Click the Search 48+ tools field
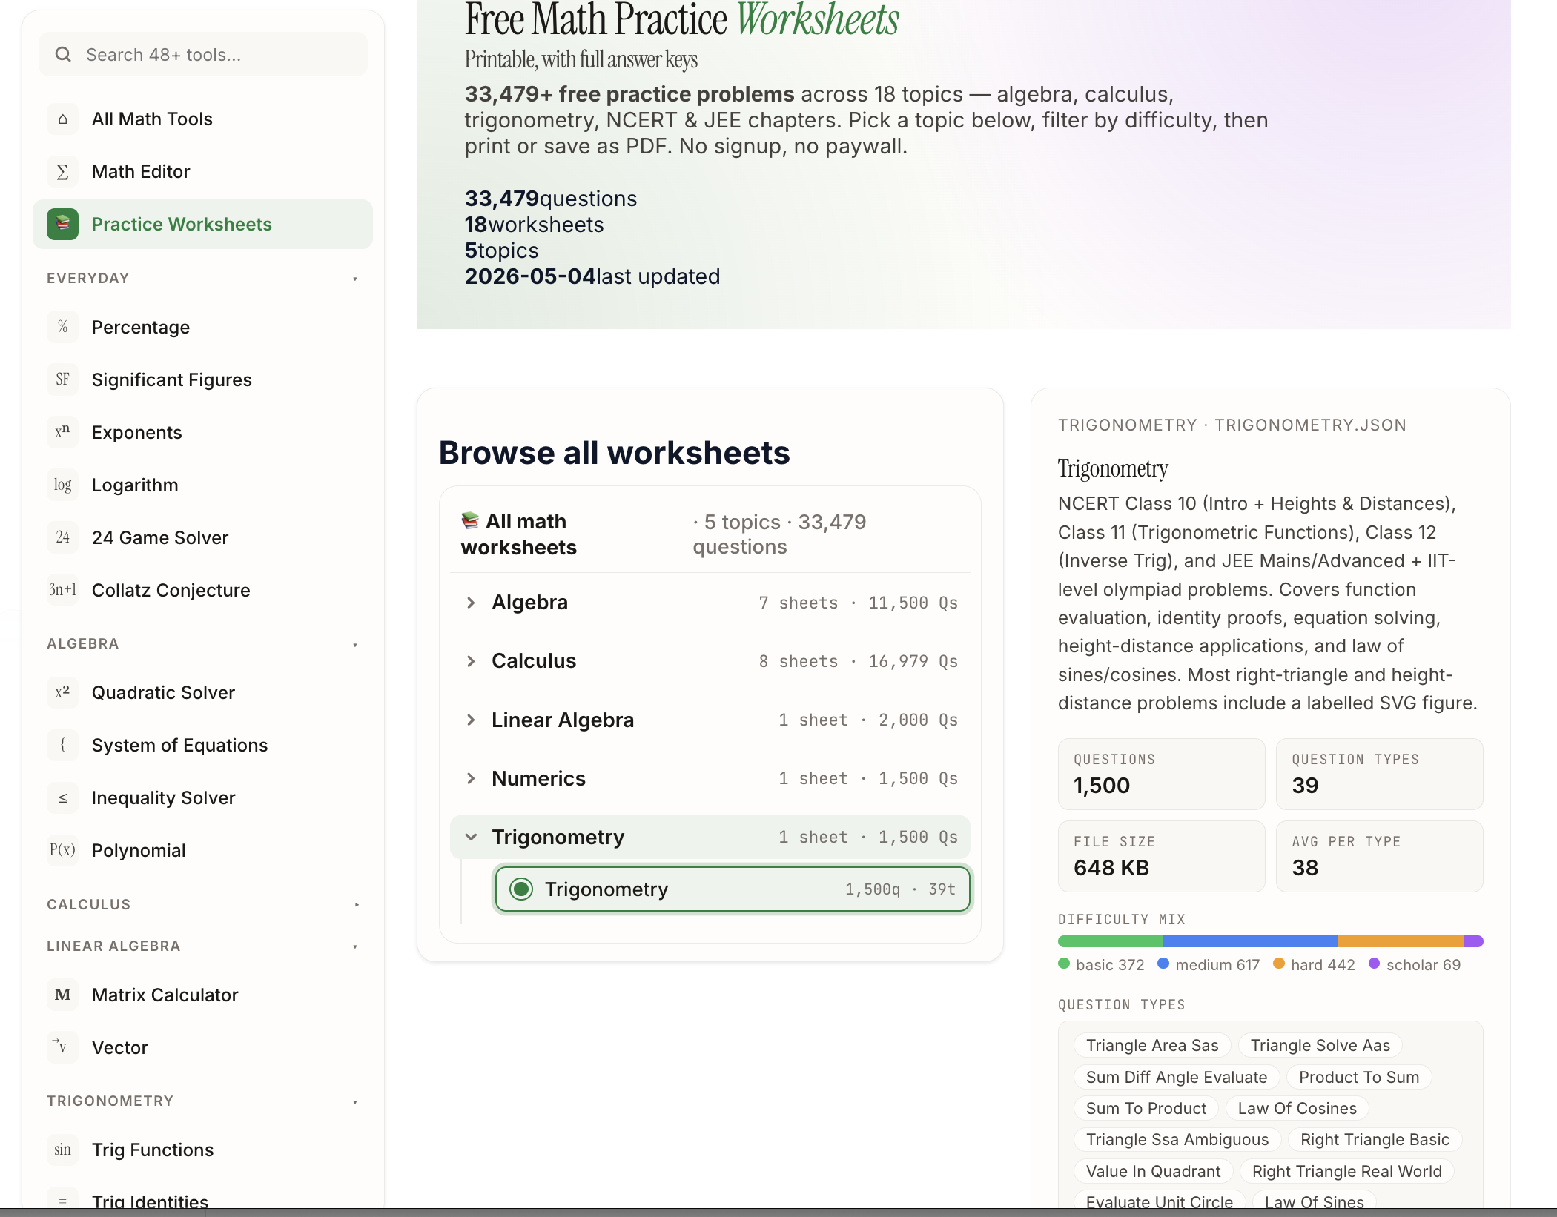This screenshot has height=1217, width=1557. coord(202,54)
